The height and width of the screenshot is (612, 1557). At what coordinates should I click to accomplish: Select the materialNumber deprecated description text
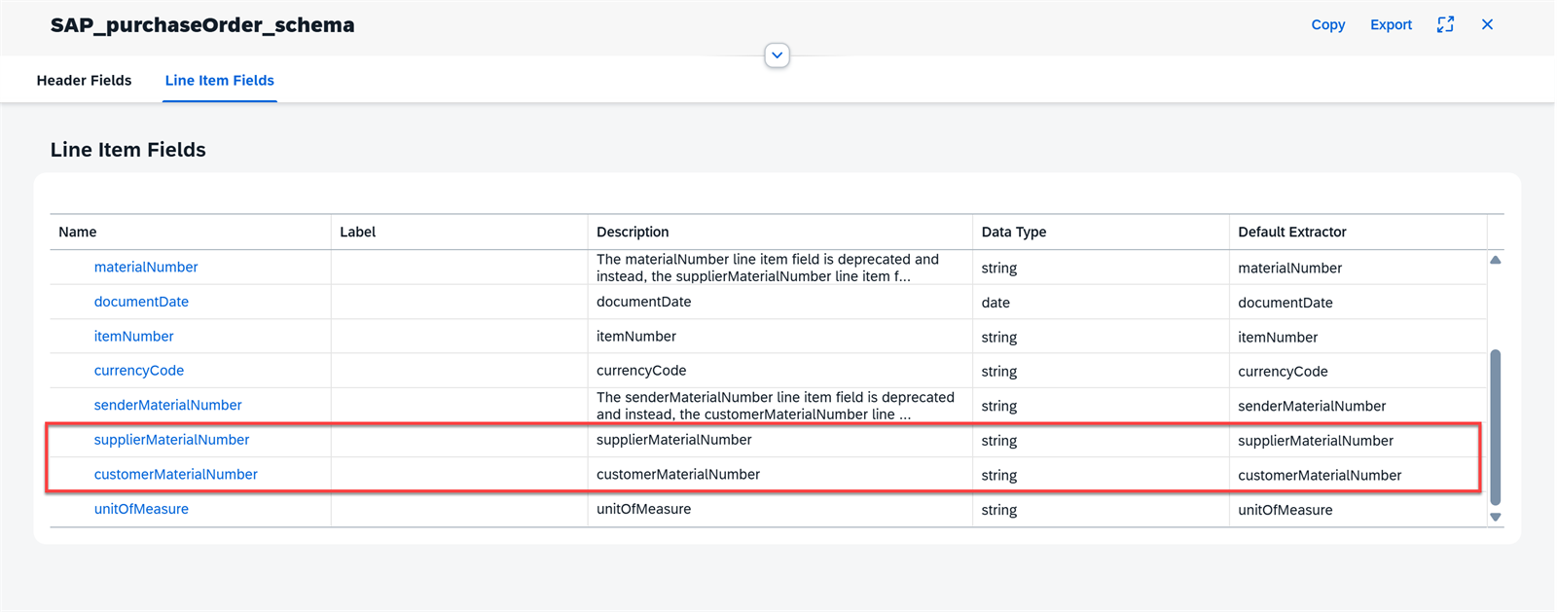(768, 268)
